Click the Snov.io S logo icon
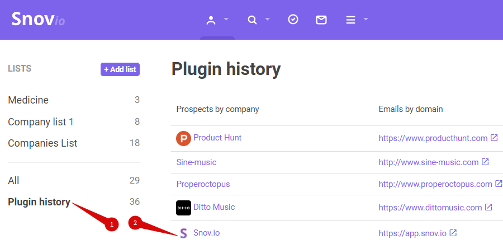503x244 pixels. click(x=183, y=233)
